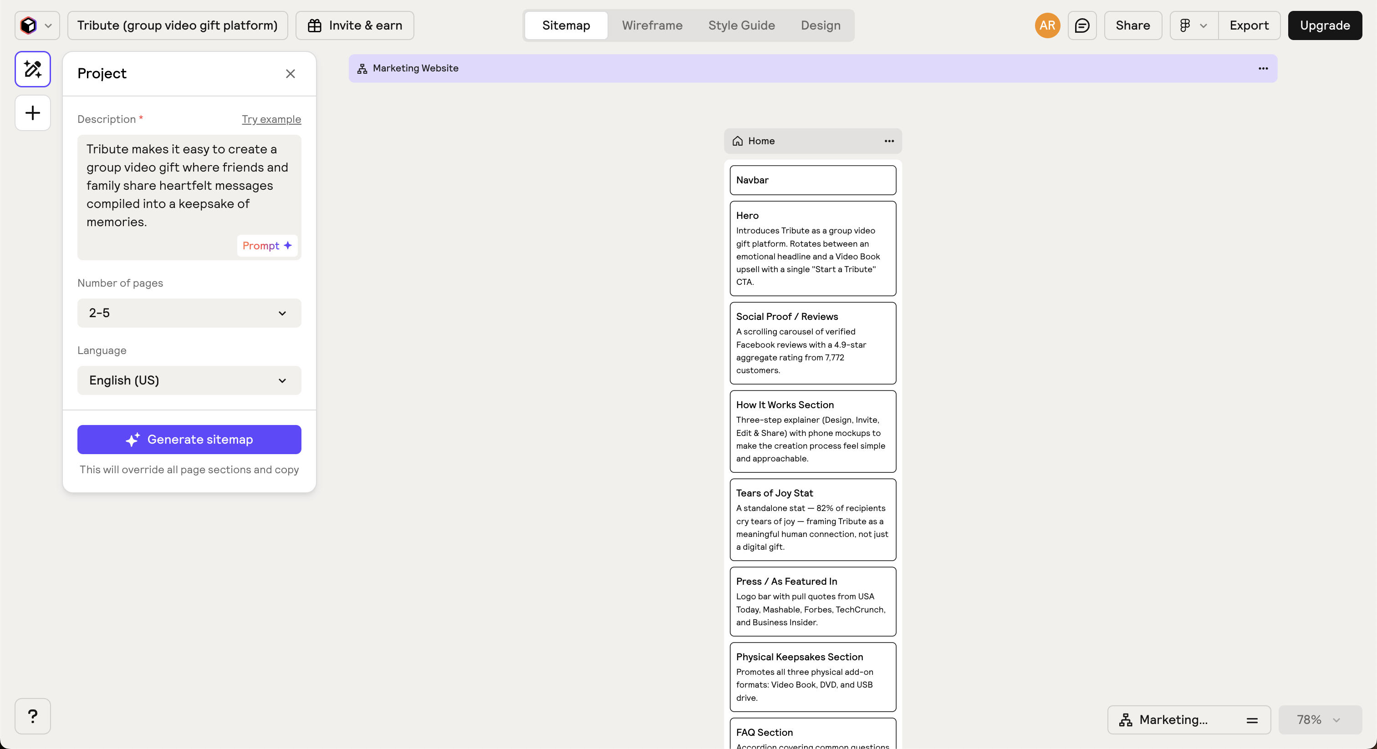Open the Number of pages dropdown

pos(188,313)
